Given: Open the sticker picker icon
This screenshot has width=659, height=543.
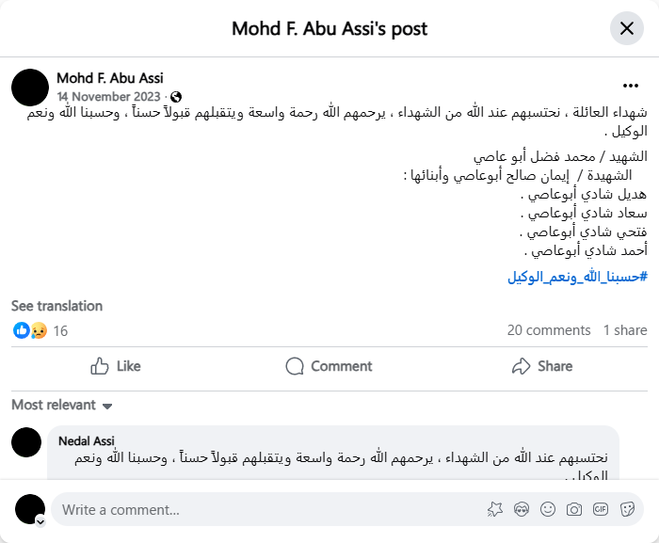Looking at the screenshot, I should [x=626, y=509].
